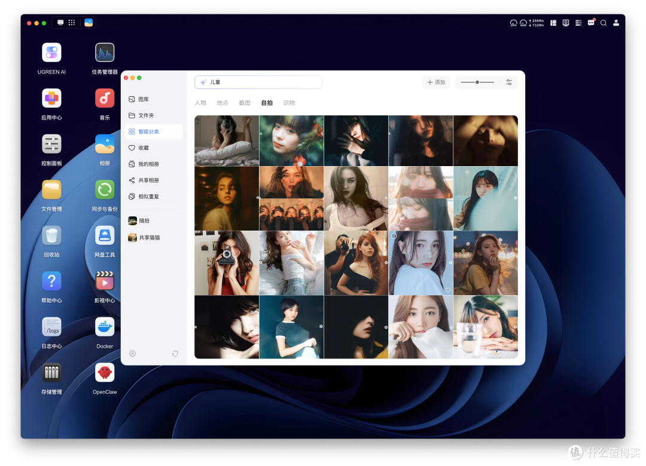
Task: Open the 回收站 desktop icon
Action: [x=51, y=235]
